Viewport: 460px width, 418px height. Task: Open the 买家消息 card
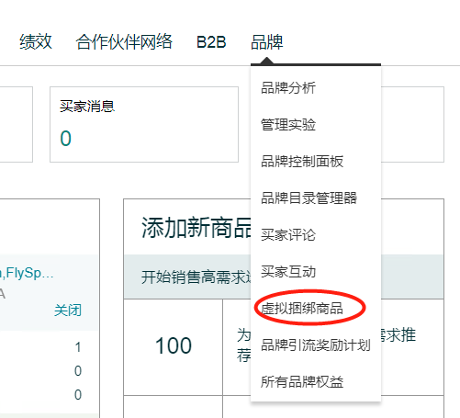144,124
